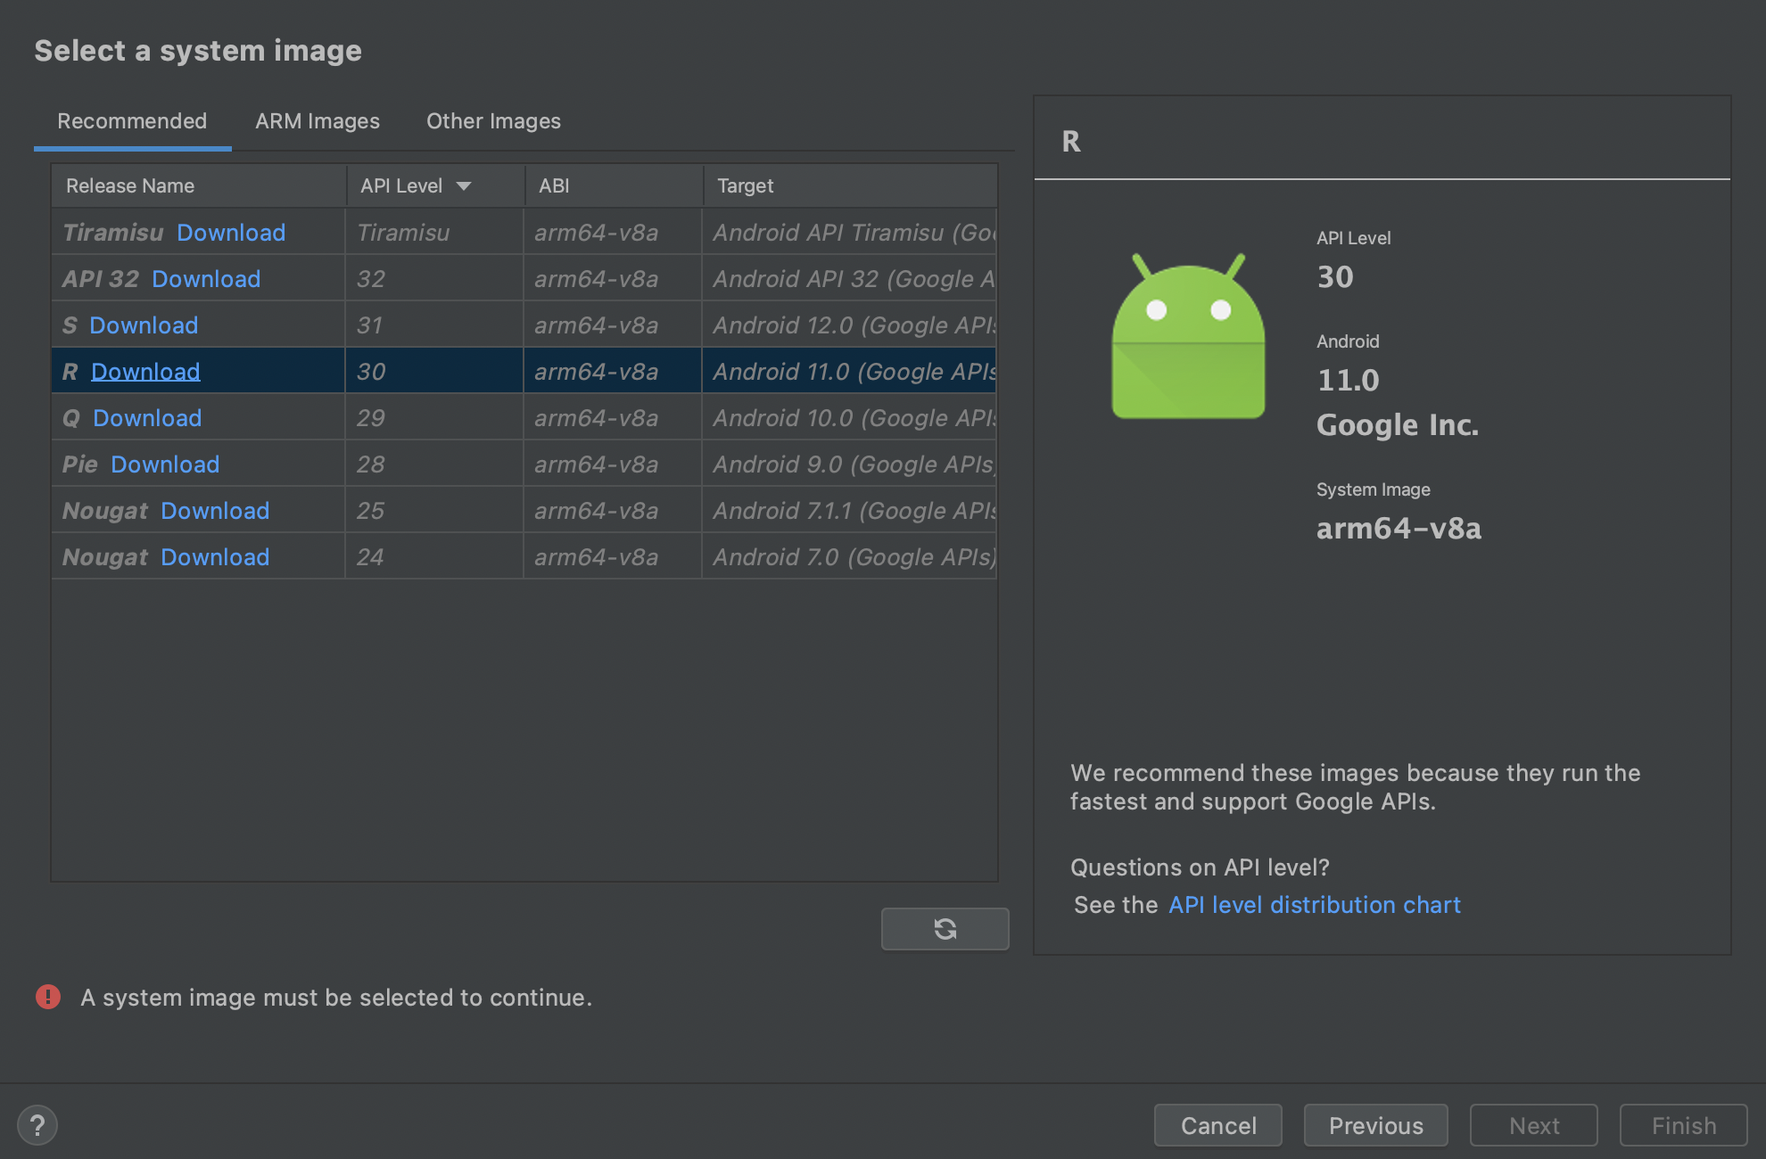Select the Android API 32 target cell
1766x1159 pixels.
click(x=850, y=279)
